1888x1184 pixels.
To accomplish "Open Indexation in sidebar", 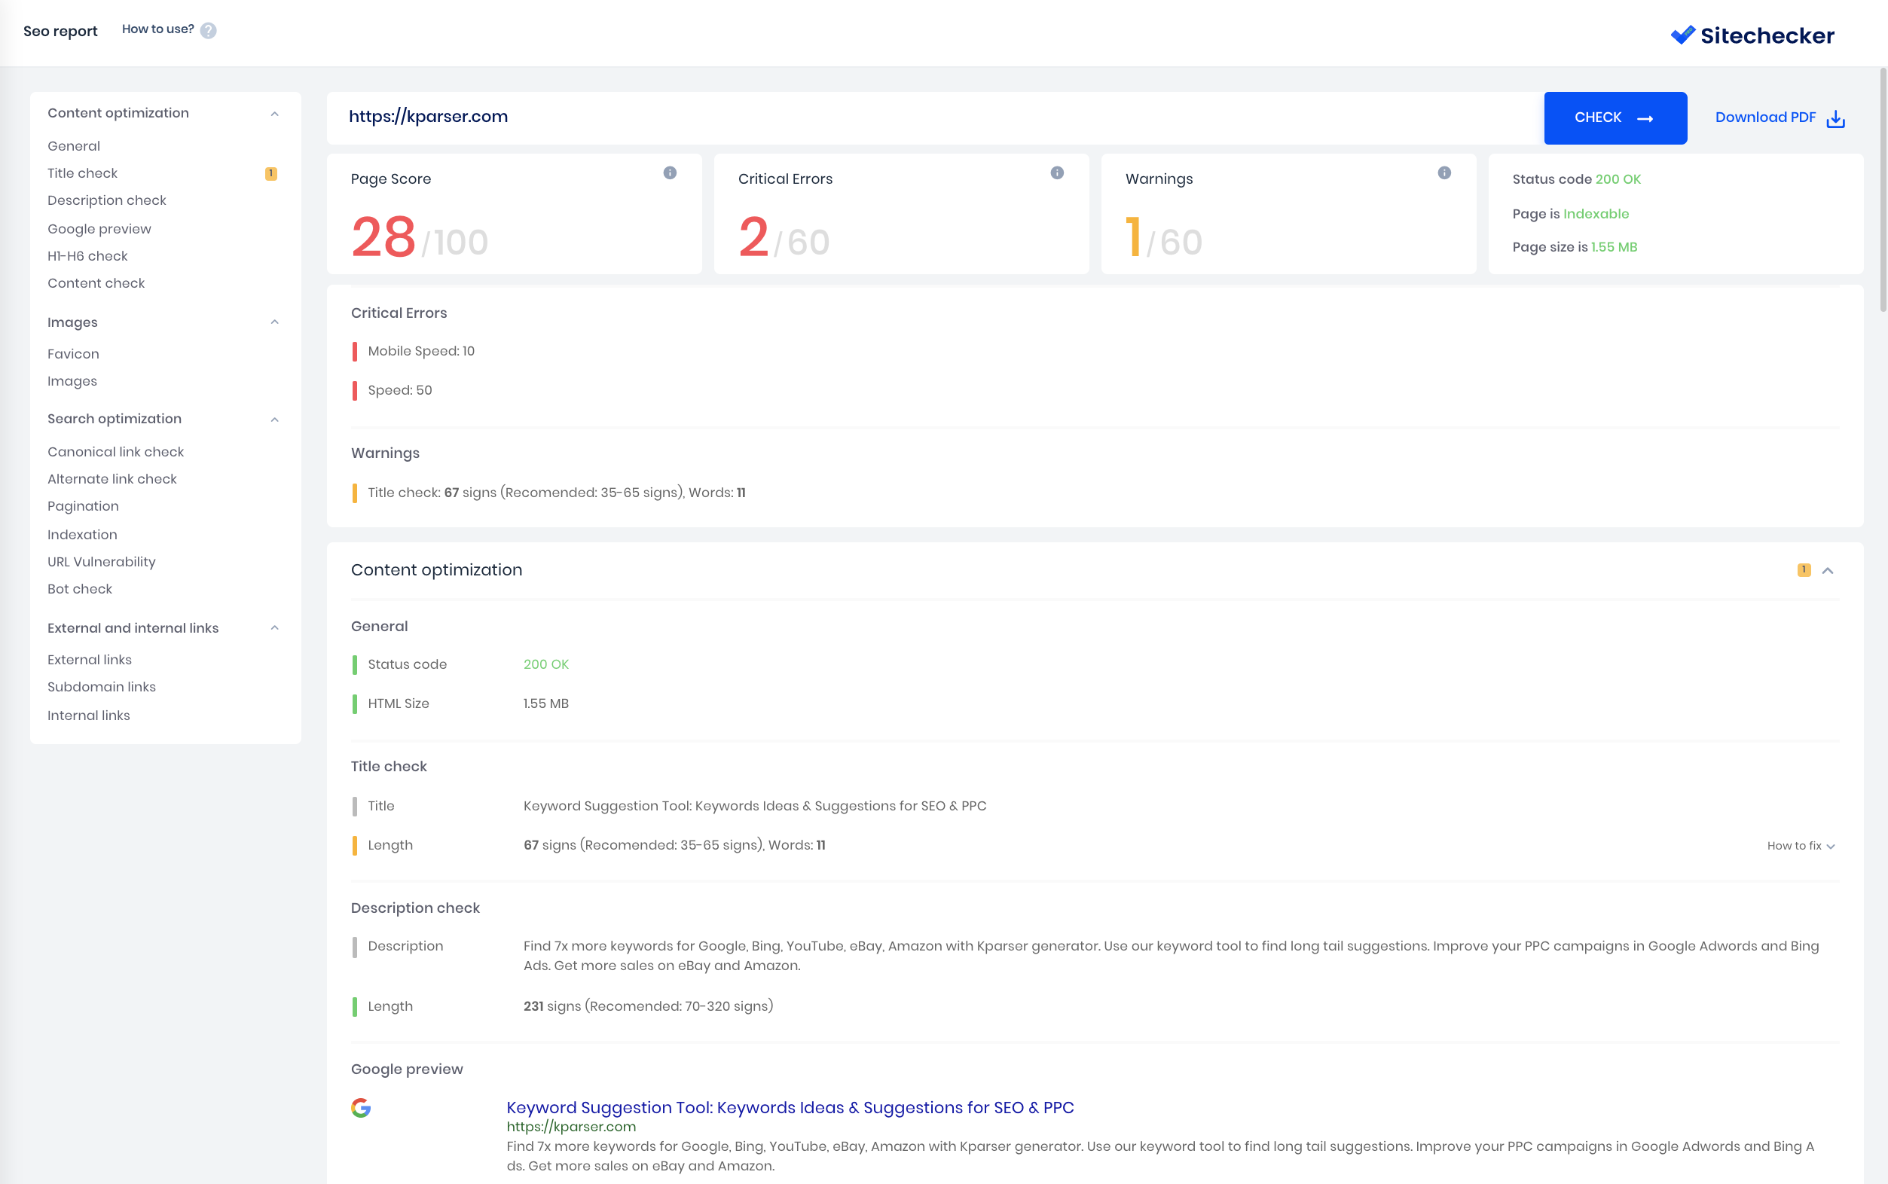I will (x=82, y=535).
